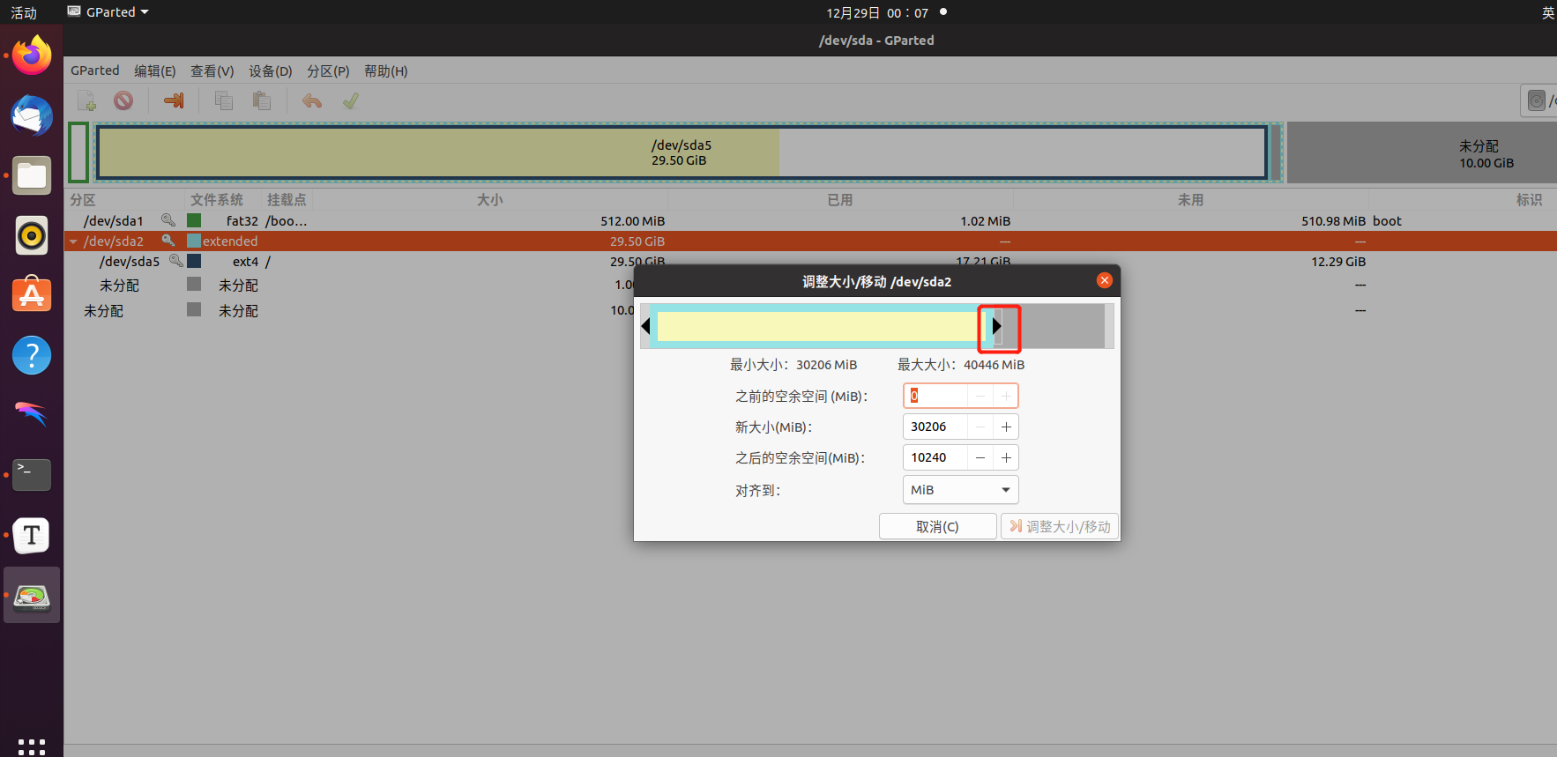Click the 之前的空余空间 input field
Screen dimensions: 1557x757
point(936,397)
